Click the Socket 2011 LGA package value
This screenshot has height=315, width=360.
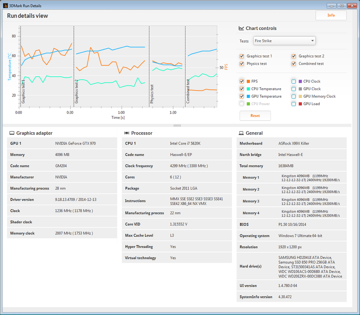point(184,188)
